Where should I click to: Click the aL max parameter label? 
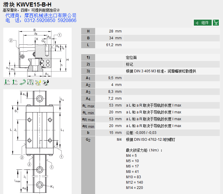[88, 105]
